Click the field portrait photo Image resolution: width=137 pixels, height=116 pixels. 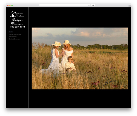click(x=80, y=58)
